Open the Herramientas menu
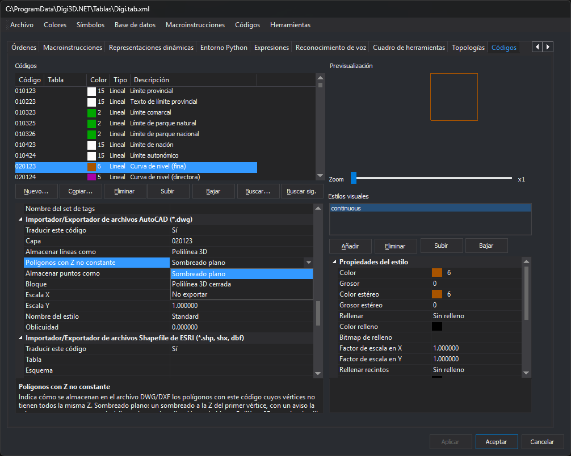Viewport: 571px width, 456px height. click(290, 25)
